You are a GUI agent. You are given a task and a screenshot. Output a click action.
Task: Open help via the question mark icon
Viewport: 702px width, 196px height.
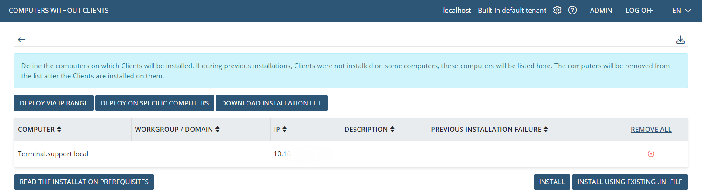[572, 10]
